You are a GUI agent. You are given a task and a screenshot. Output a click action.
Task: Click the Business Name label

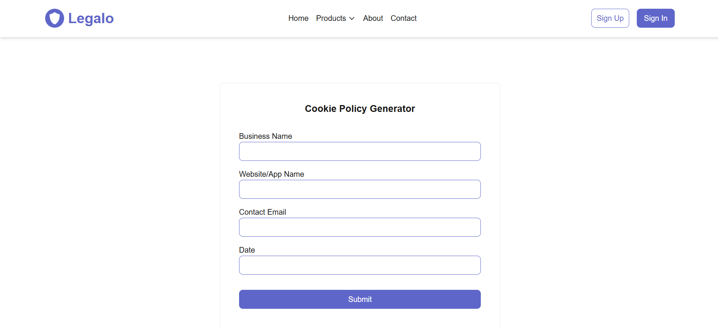pyautogui.click(x=266, y=136)
